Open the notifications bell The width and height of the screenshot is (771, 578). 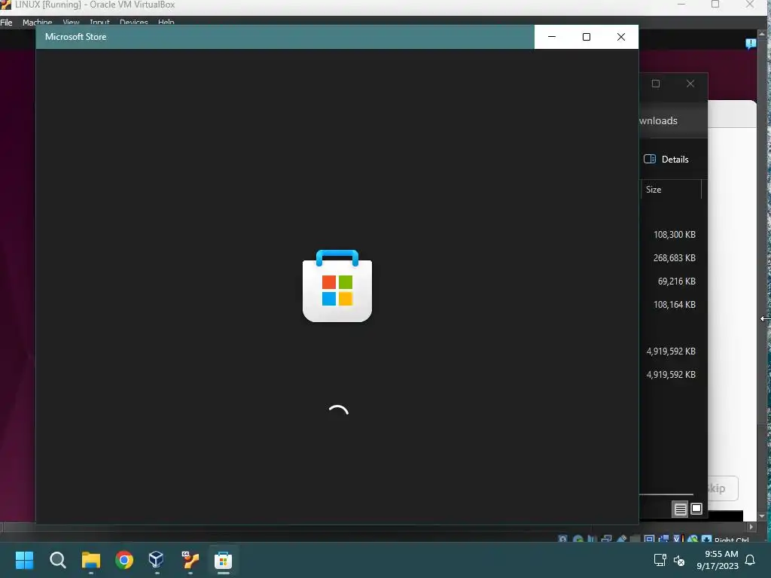[751, 560]
